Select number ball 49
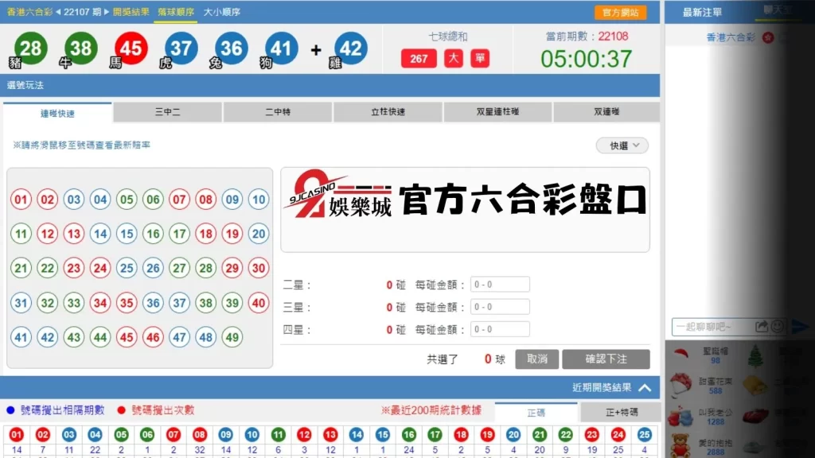815x458 pixels. (x=232, y=337)
